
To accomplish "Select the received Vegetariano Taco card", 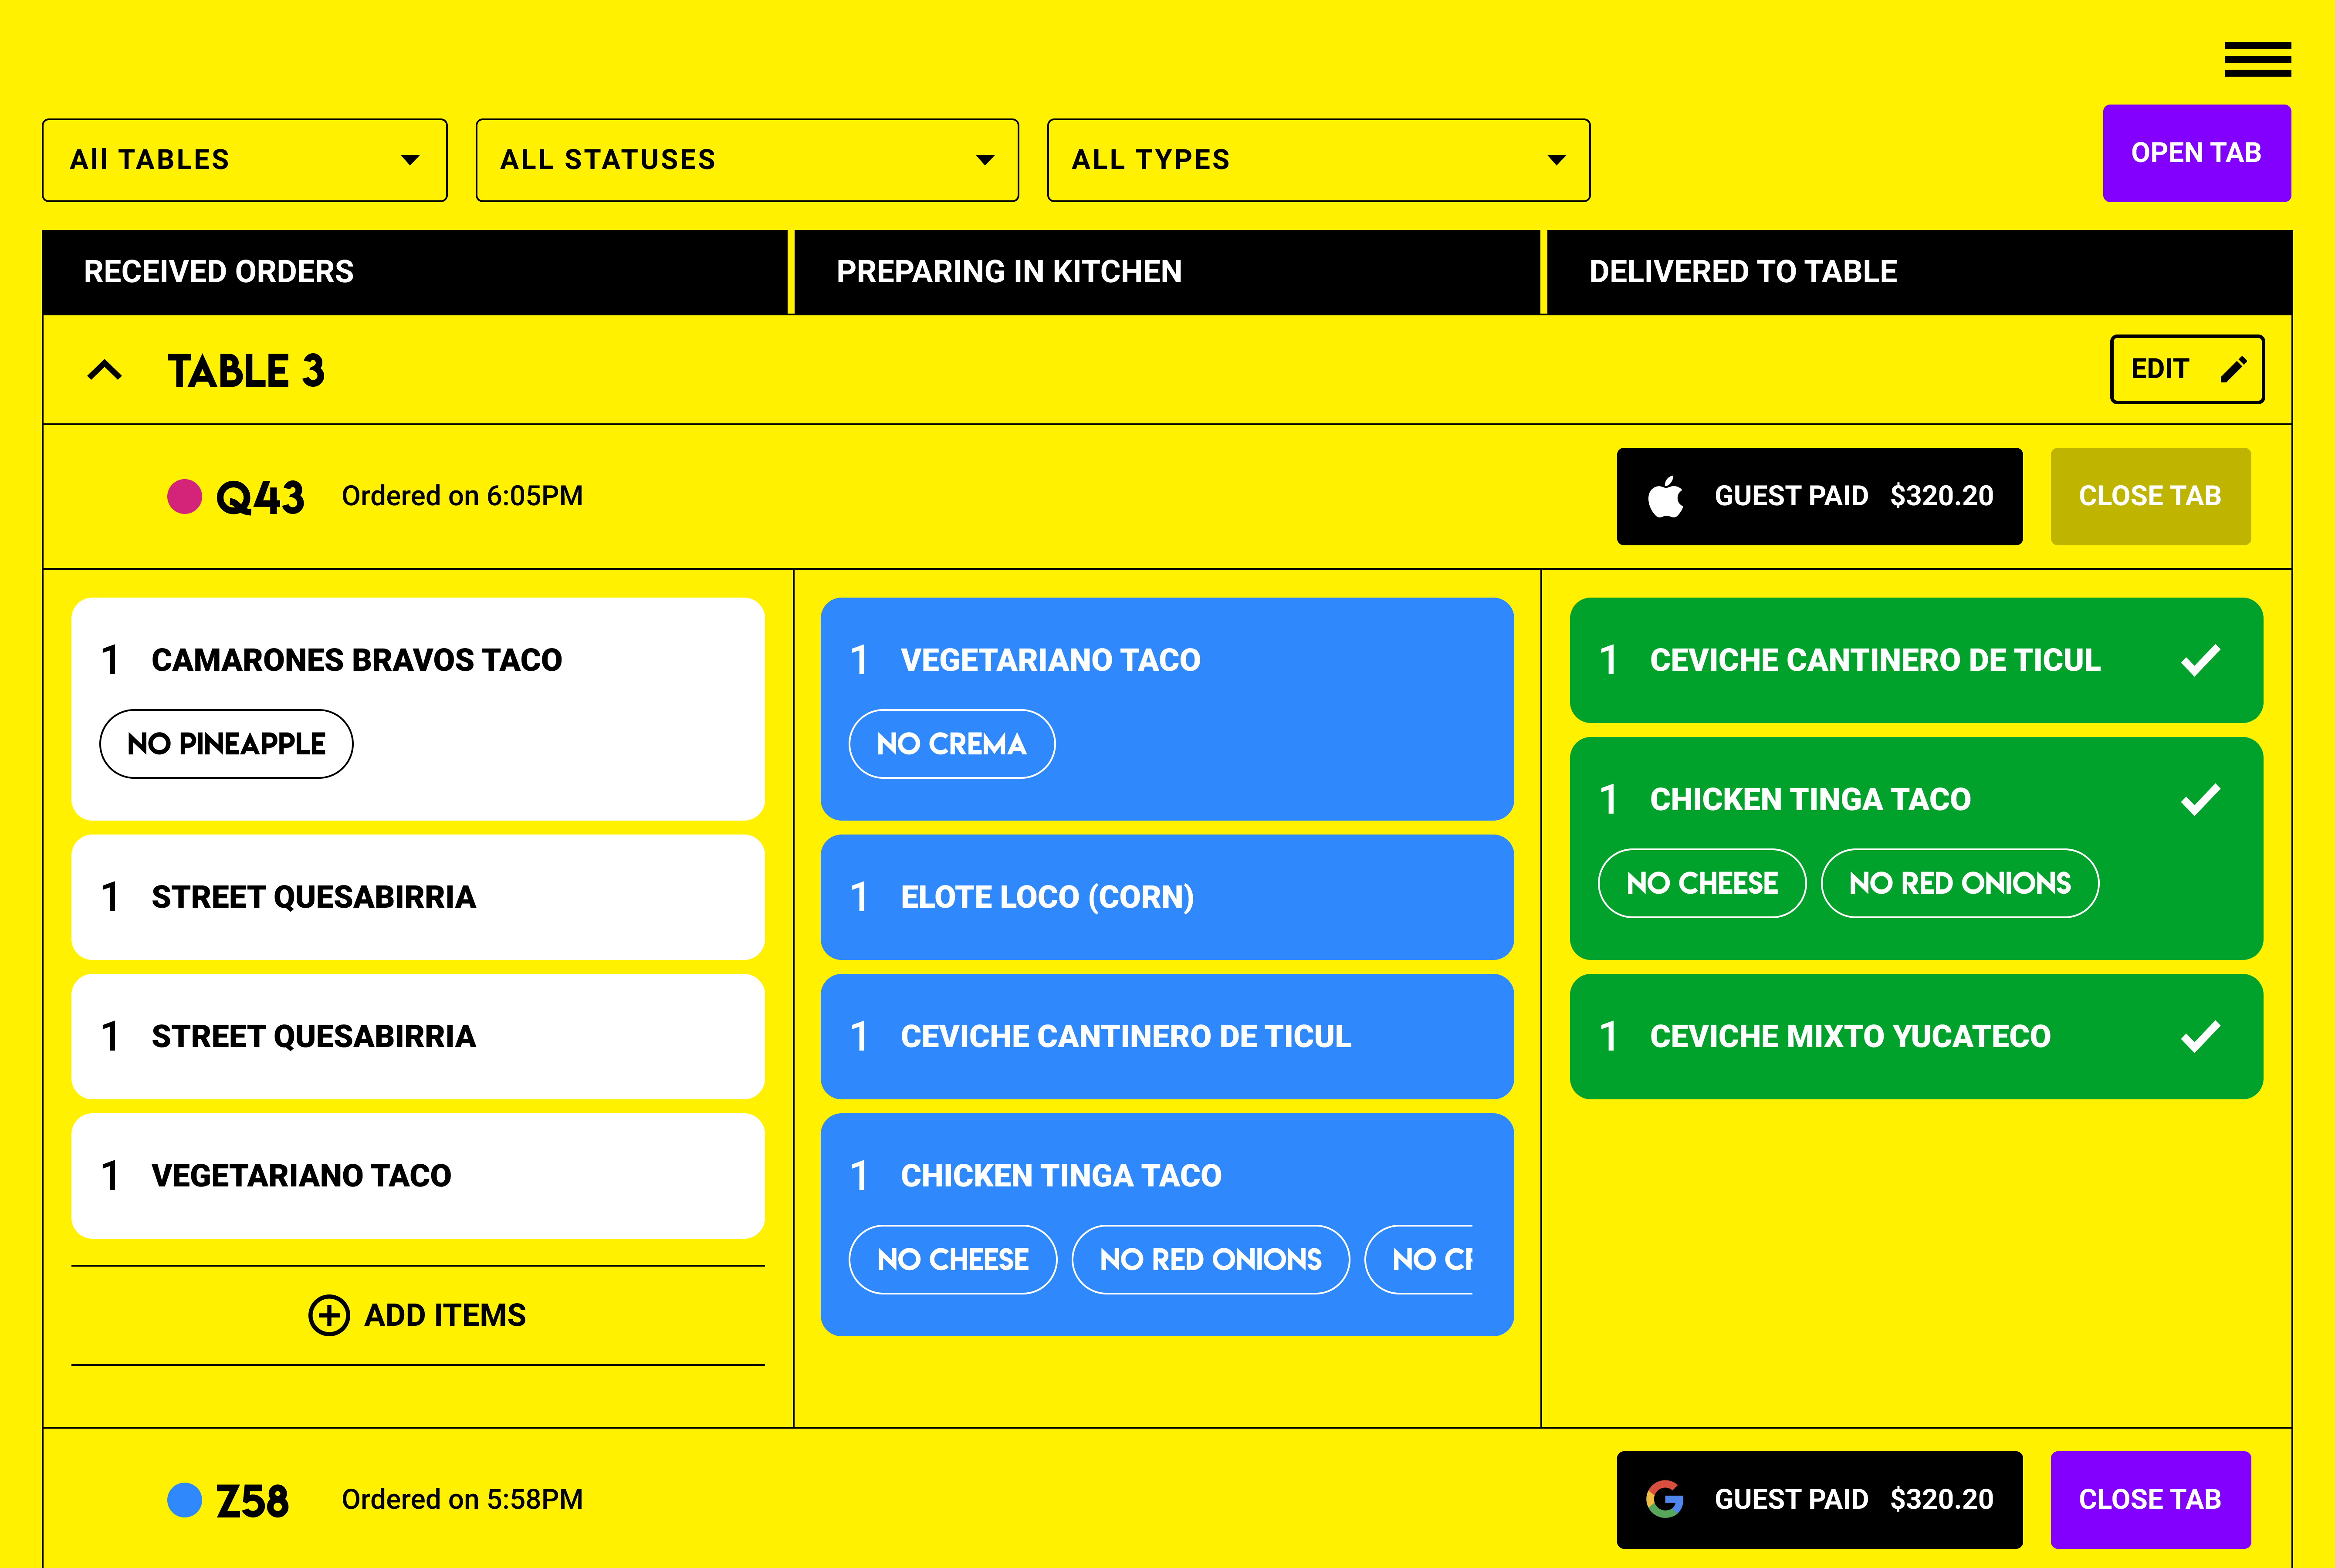I will point(418,1176).
